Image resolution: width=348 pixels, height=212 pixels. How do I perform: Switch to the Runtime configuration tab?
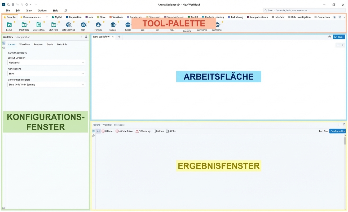38,44
